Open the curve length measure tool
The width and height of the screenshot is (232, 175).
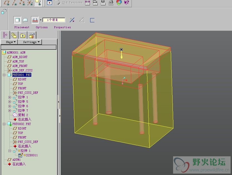(95, 3)
